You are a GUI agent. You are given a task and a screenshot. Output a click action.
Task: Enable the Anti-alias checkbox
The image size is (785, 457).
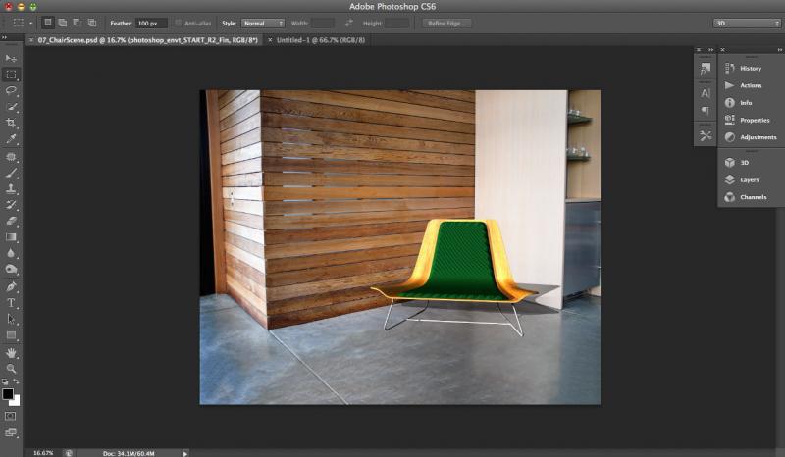pos(178,23)
